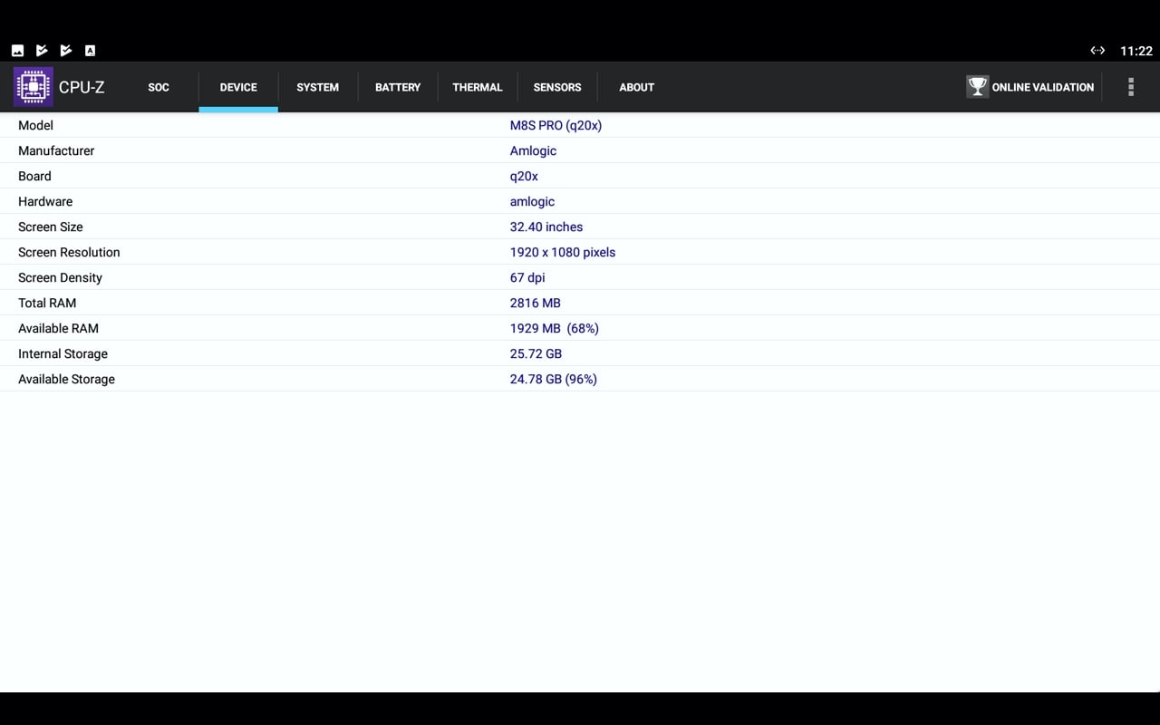Image resolution: width=1160 pixels, height=725 pixels.
Task: Go to the BATTERY tab
Action: tap(398, 87)
